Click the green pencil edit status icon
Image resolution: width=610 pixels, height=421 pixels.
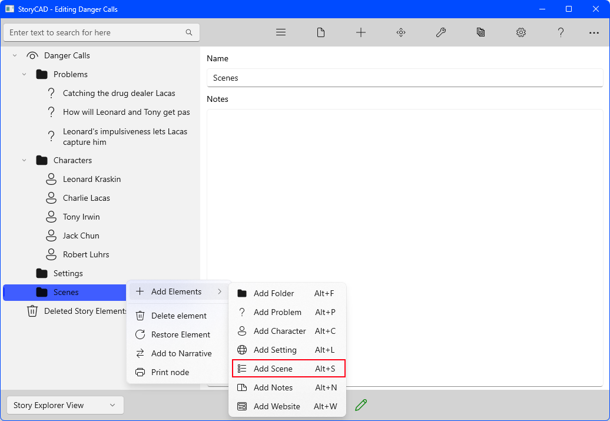pyautogui.click(x=361, y=405)
